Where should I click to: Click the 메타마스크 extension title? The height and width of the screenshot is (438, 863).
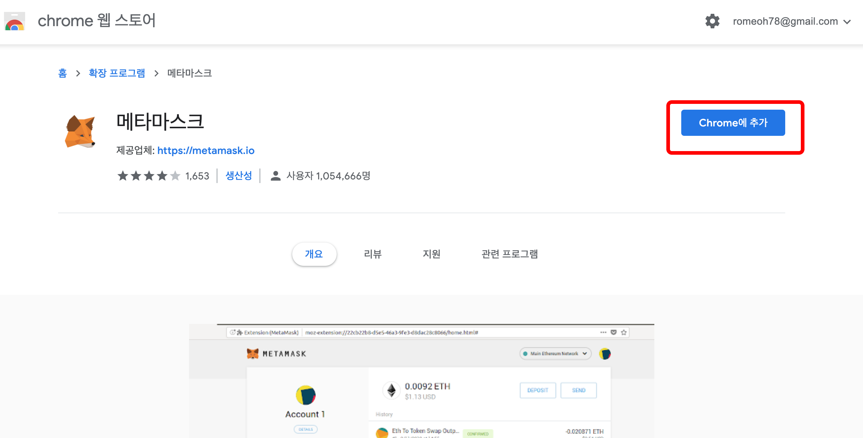tap(160, 121)
